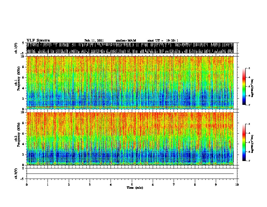Viewport: 267px width, 207px height.
Task: Click time axis tick label '9'
Action: pos(216,185)
